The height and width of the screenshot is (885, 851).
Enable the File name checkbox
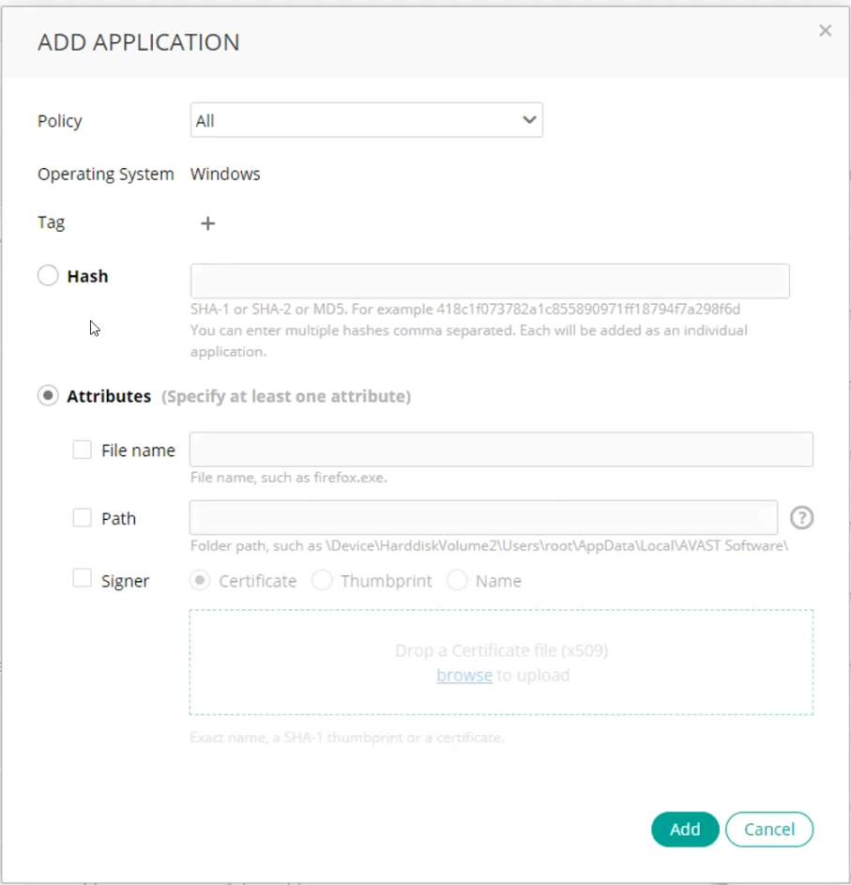pyautogui.click(x=83, y=450)
